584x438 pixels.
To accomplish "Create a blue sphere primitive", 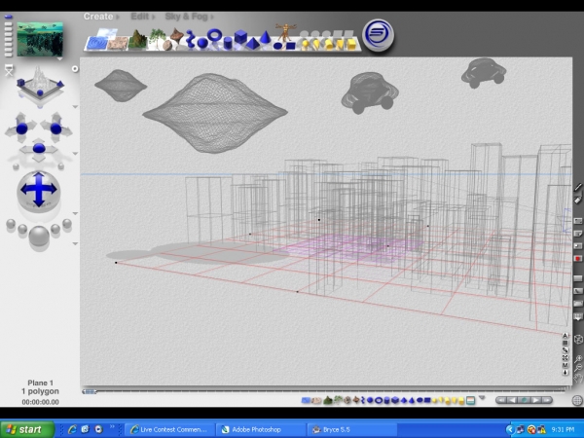I will point(202,43).
